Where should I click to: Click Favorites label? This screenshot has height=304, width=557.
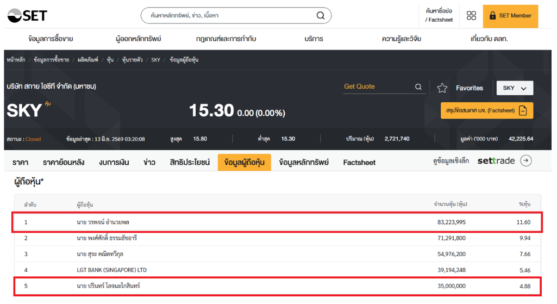[x=470, y=88]
